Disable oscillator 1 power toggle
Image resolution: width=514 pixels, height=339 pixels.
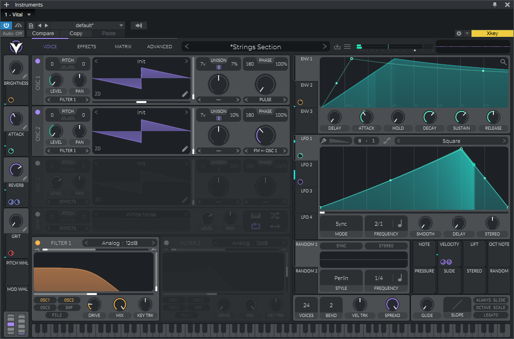tap(37, 61)
